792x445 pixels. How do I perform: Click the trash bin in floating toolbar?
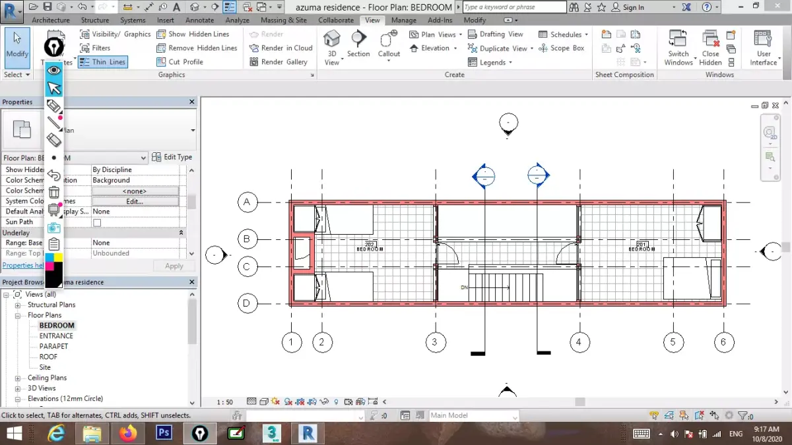(54, 193)
